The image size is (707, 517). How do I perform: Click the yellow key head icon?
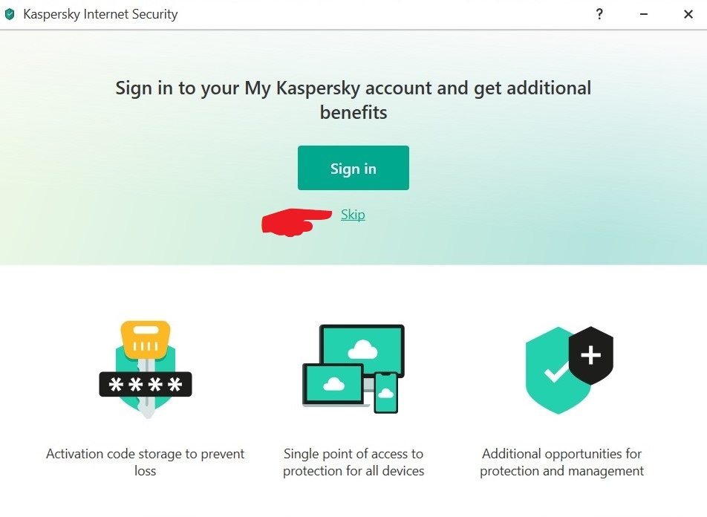(x=146, y=337)
